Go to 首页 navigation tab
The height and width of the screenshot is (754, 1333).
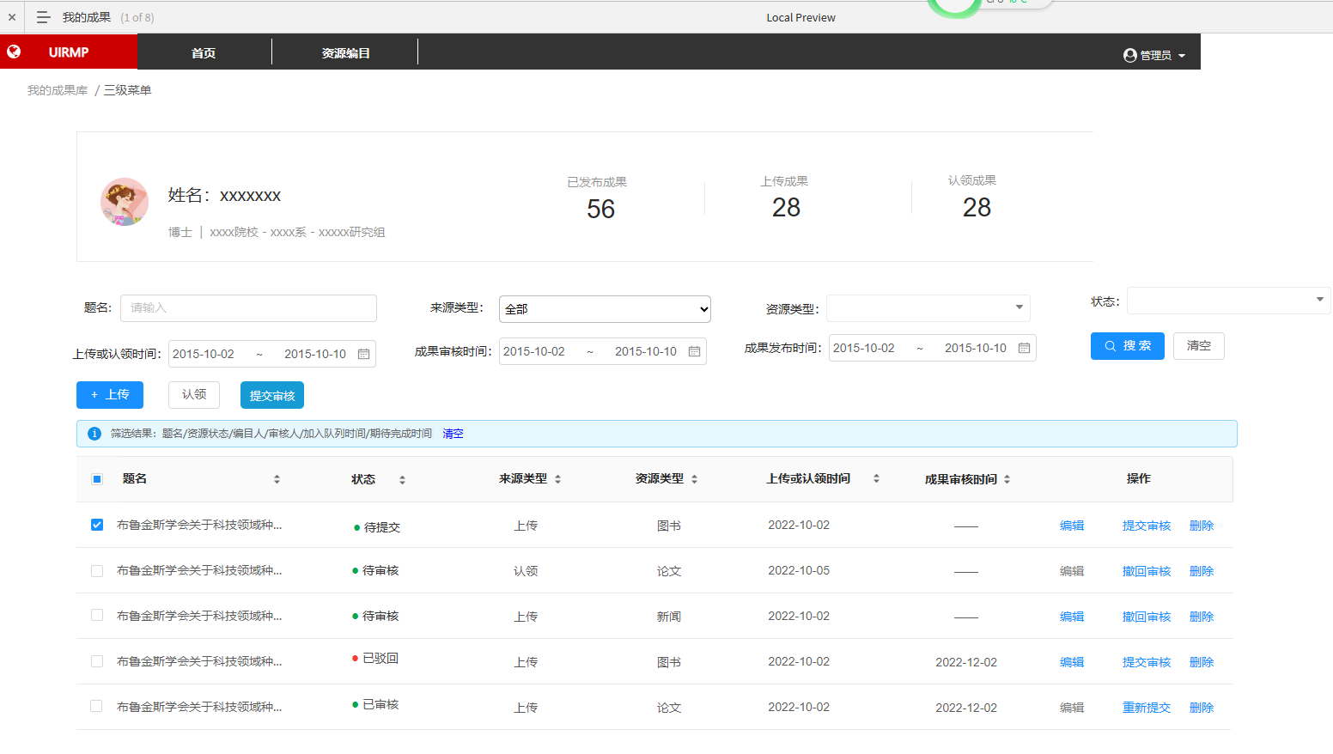tap(204, 53)
